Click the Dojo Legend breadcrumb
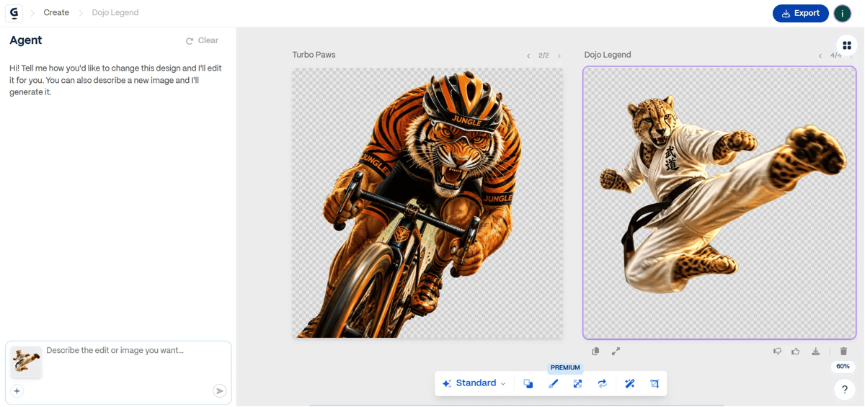This screenshot has width=865, height=407. 115,13
